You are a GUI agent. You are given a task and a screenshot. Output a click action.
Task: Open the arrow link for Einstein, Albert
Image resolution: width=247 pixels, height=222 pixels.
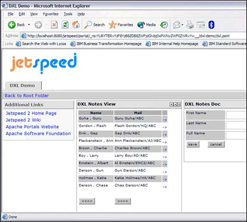(165, 164)
